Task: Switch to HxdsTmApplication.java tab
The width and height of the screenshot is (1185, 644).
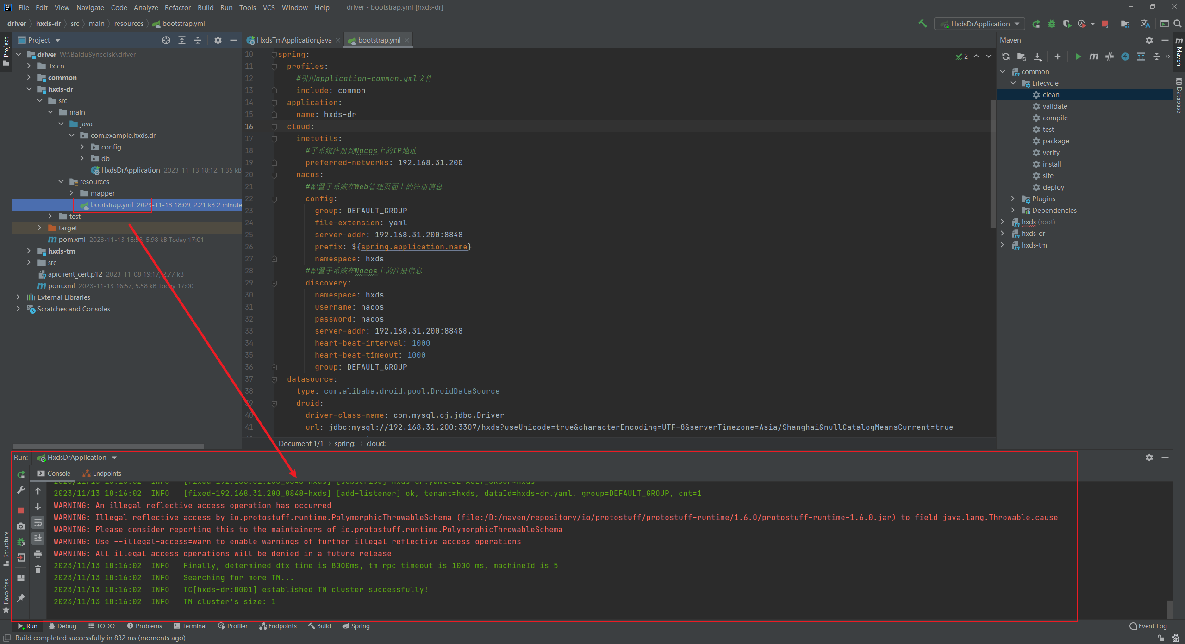Action: point(293,40)
